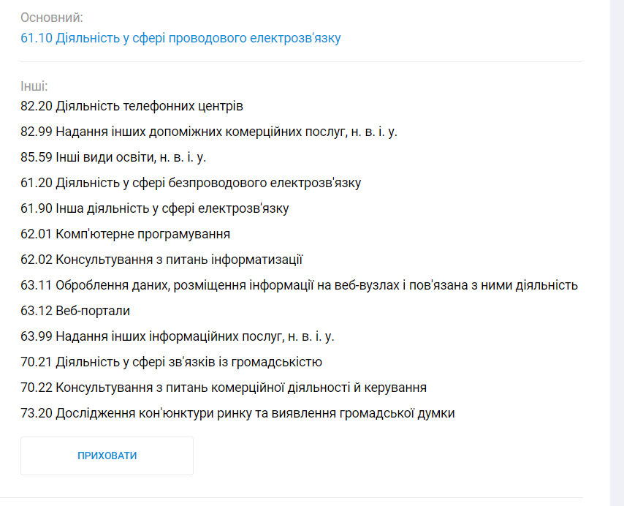The height and width of the screenshot is (506, 624).
Task: Select 62.02 Консультування з питань інформатизації
Action: tap(161, 260)
